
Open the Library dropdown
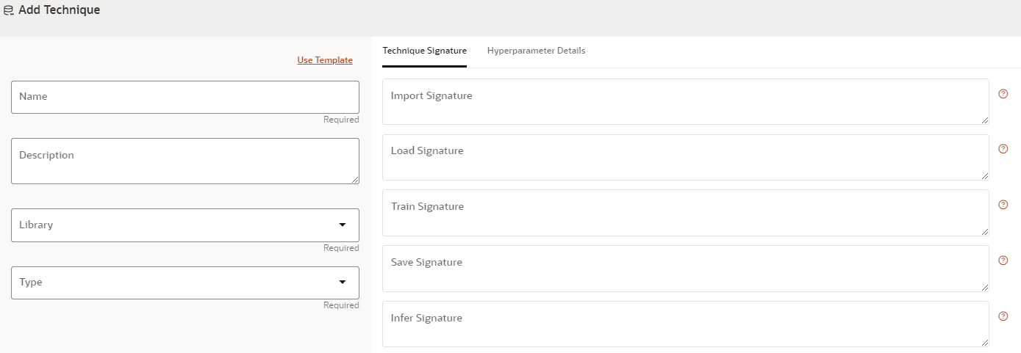click(x=185, y=225)
